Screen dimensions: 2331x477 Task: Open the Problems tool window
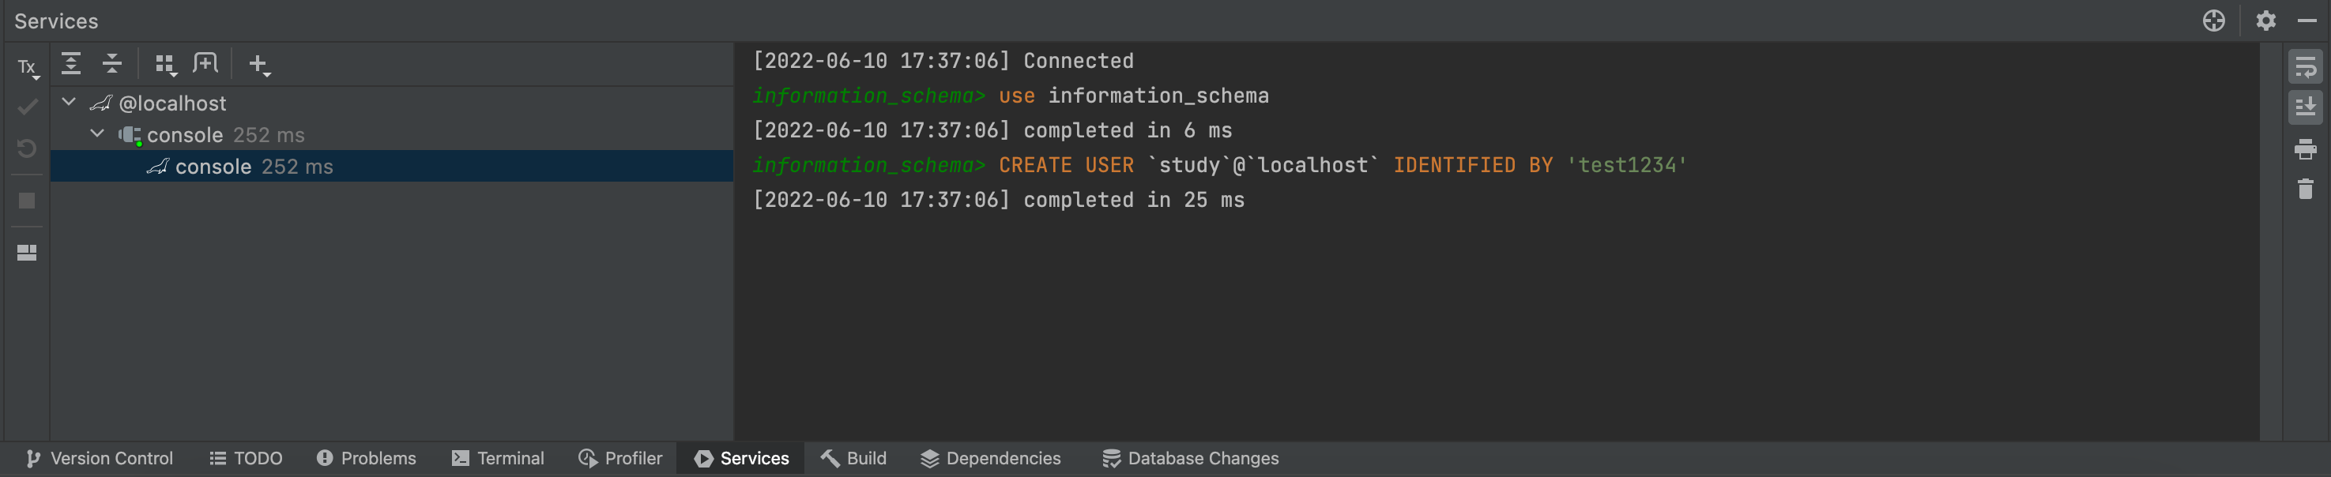(367, 459)
